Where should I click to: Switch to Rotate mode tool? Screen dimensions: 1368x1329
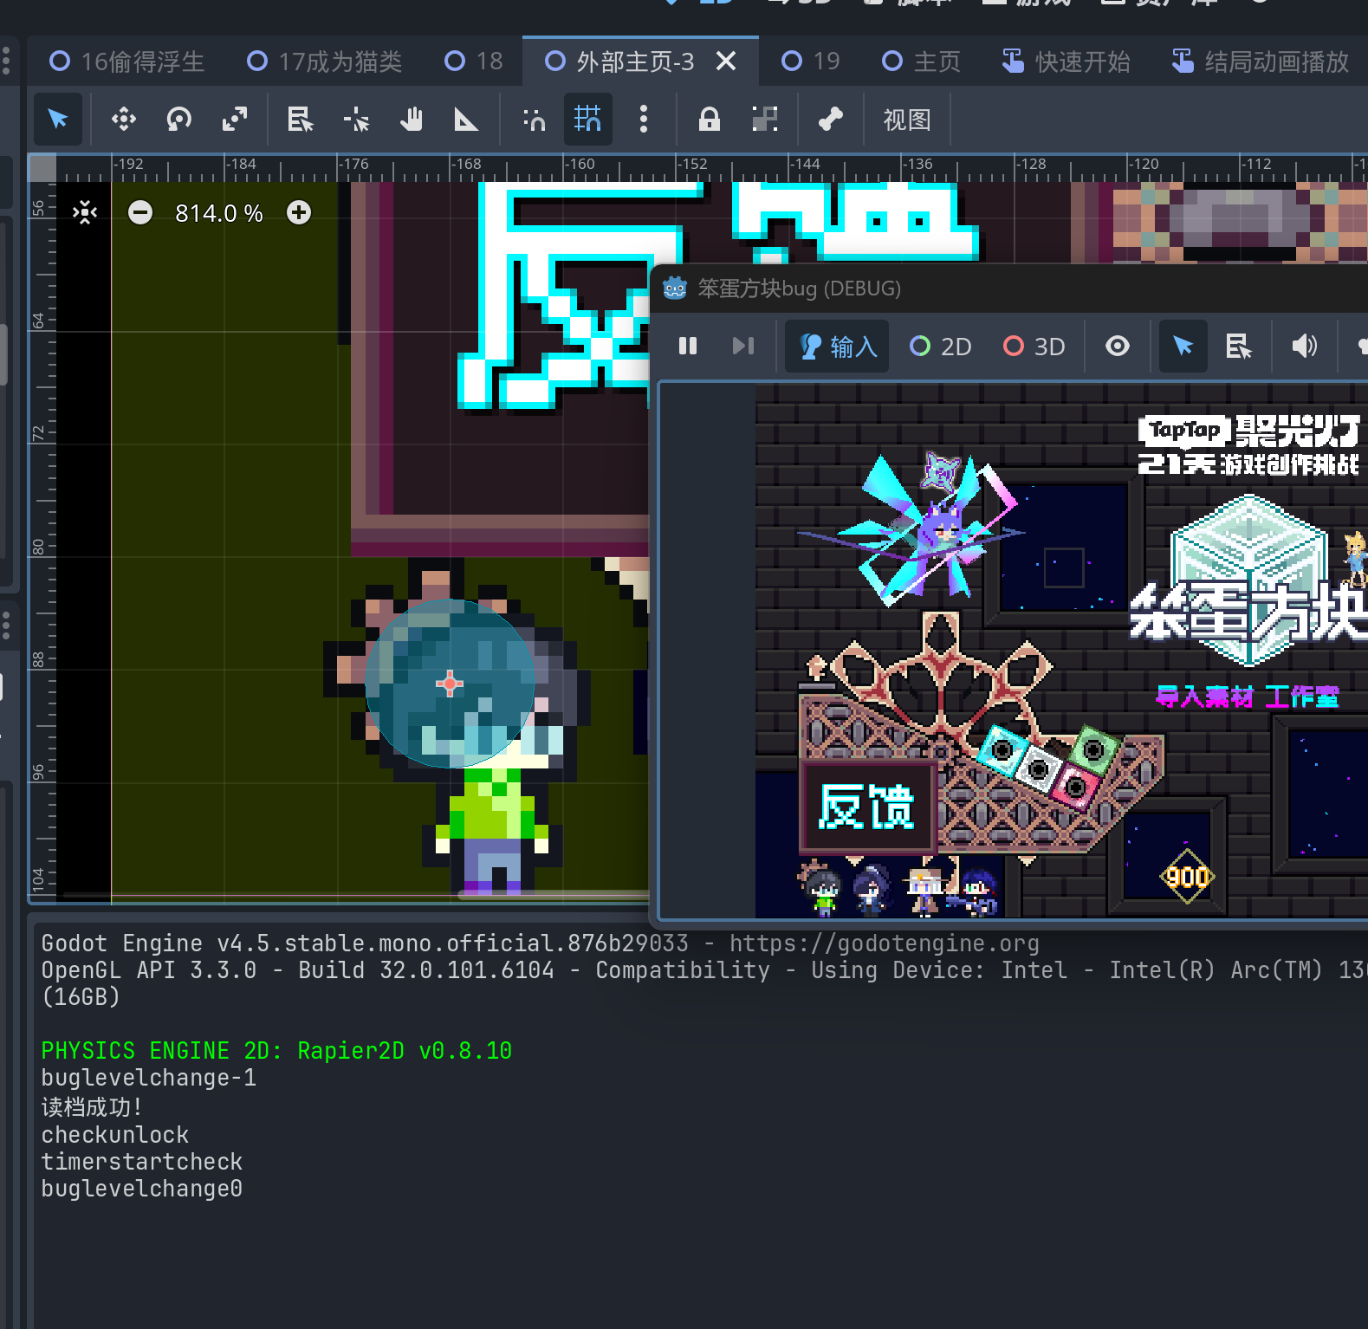click(179, 119)
